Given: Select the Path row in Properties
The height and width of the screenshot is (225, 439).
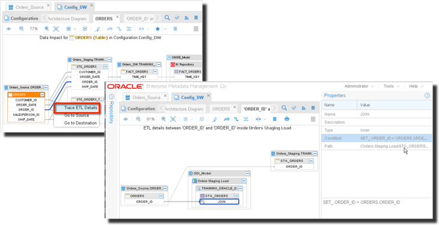Looking at the screenshot, I should coord(376,146).
